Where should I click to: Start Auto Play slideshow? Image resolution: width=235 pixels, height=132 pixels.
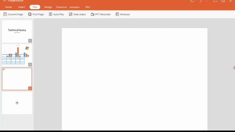tap(56, 14)
